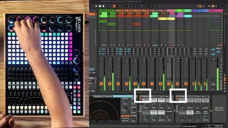Open the Character tab in reverb device

pyautogui.click(x=108, y=96)
